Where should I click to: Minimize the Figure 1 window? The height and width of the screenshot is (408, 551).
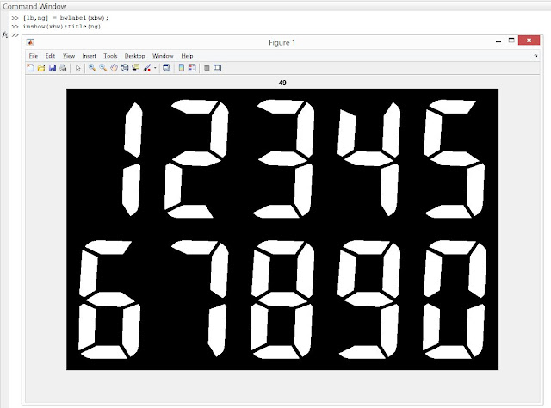click(x=498, y=41)
